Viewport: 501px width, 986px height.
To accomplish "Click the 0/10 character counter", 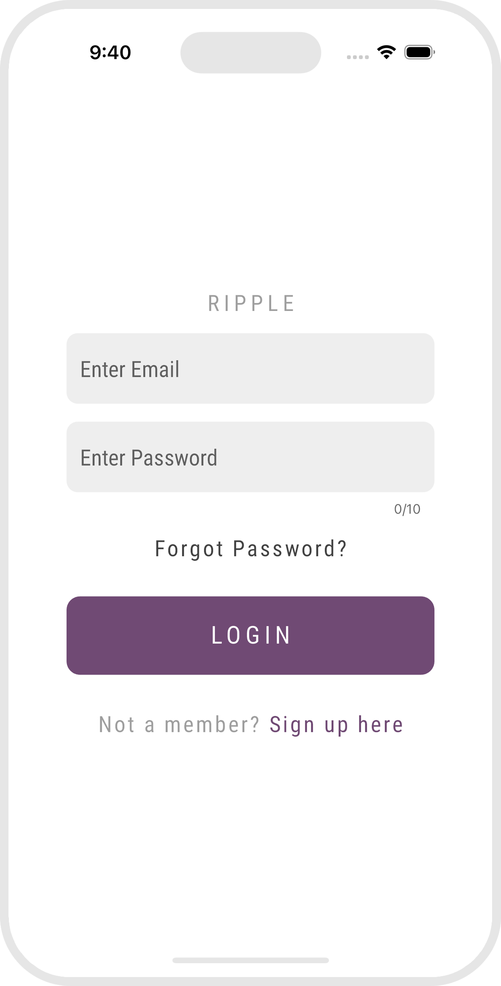I will [407, 509].
